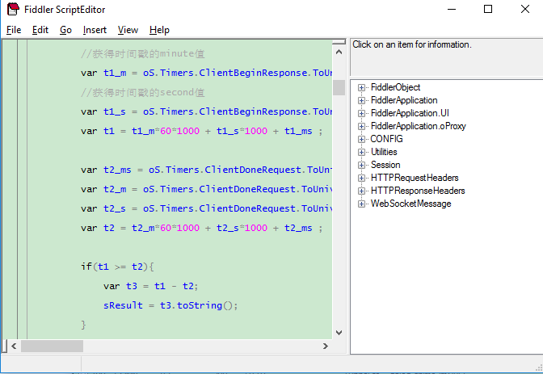The image size is (543, 374).
Task: Click the horizontal scroll right arrow
Action: pyautogui.click(x=326, y=346)
